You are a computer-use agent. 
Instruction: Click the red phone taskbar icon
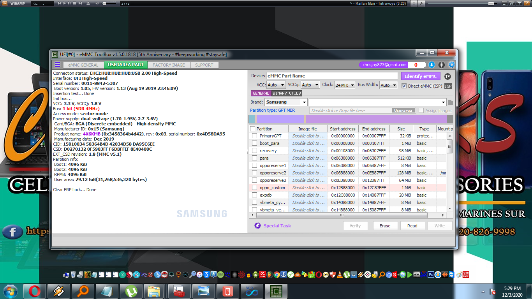pos(227,291)
